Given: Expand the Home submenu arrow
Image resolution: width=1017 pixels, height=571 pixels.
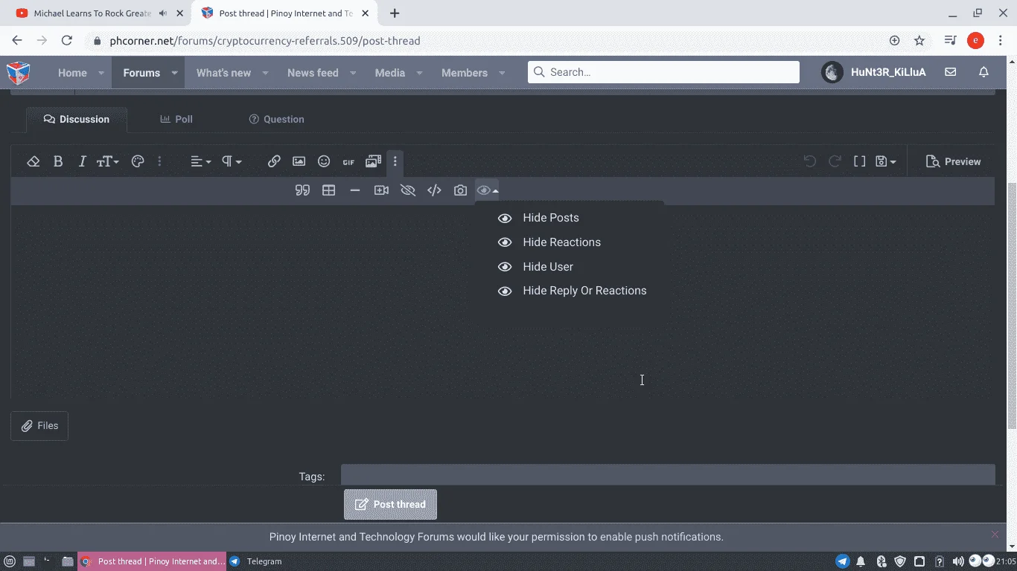Looking at the screenshot, I should coord(103,73).
